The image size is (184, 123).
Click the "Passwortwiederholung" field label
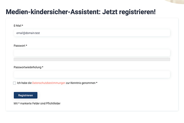click(27, 67)
